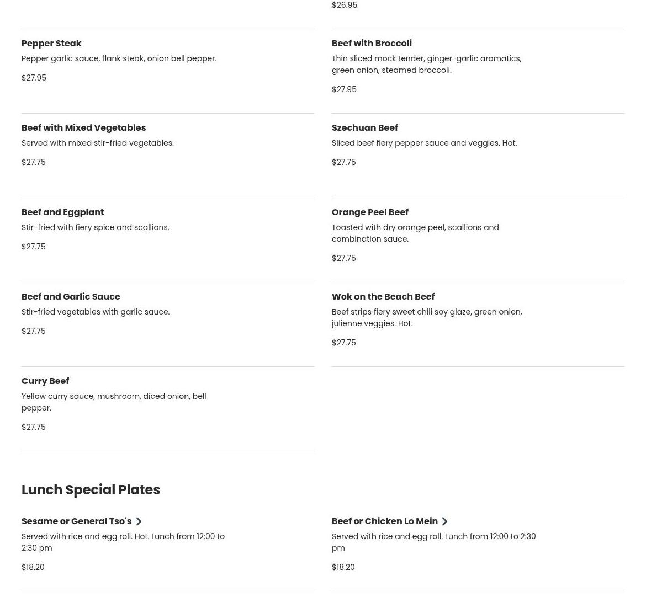Open the Beef or Chicken Lo Mein item
This screenshot has width=646, height=597.
click(384, 521)
